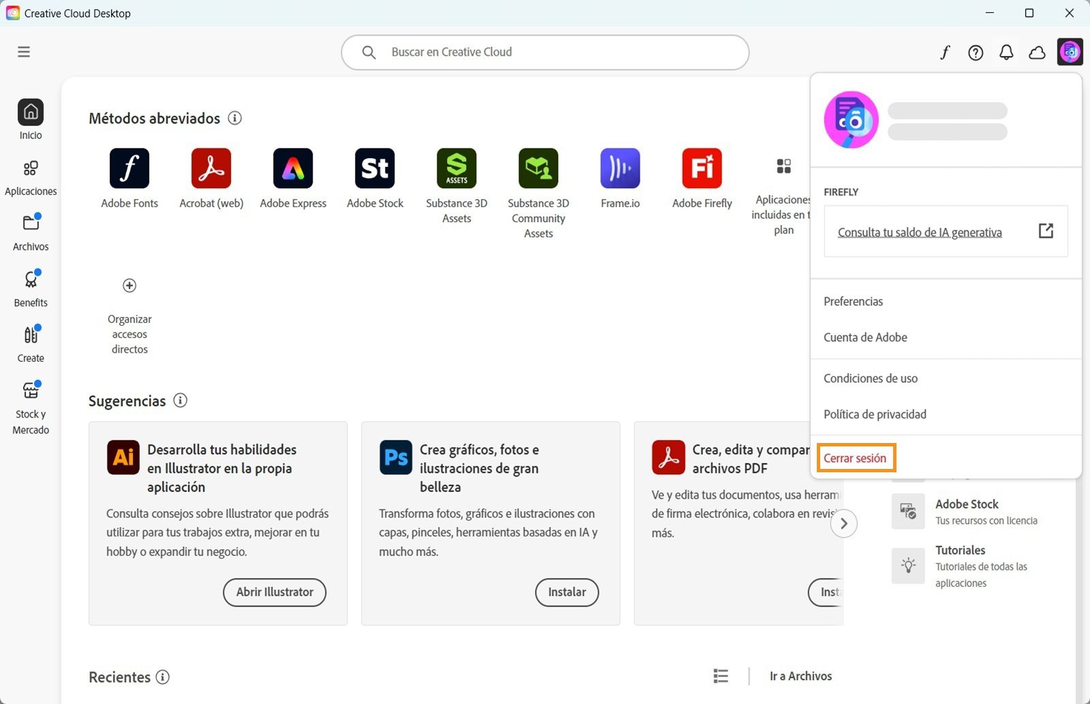The height and width of the screenshot is (704, 1090).
Task: Open the hamburger menu
Action: (x=24, y=52)
